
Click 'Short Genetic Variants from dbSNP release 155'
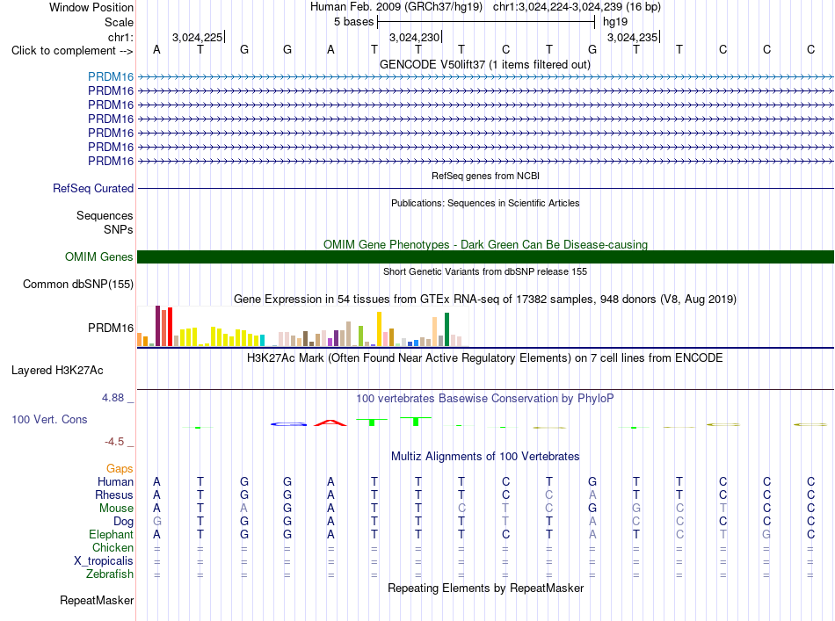485,271
